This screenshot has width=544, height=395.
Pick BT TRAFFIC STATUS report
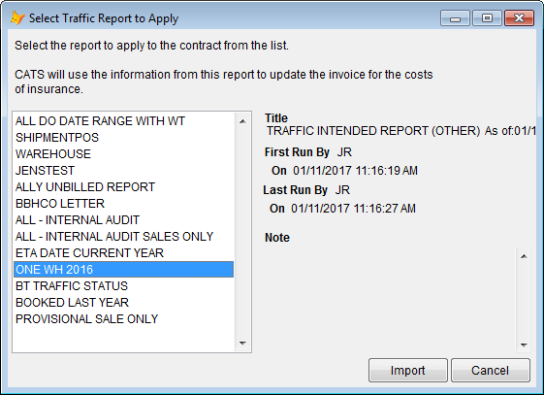[123, 286]
